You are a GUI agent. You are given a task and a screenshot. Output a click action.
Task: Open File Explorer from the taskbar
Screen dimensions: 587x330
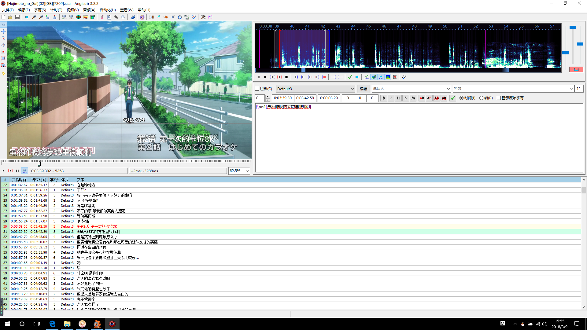pos(67,324)
